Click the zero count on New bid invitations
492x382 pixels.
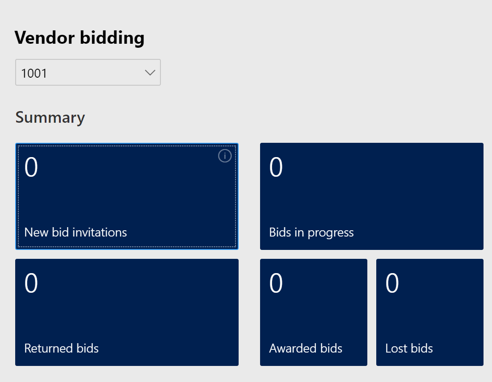coord(31,168)
